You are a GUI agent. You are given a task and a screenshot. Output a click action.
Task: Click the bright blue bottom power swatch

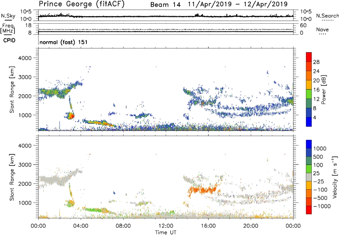(309, 122)
